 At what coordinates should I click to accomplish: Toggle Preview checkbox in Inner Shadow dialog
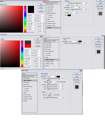pos(74,82)
